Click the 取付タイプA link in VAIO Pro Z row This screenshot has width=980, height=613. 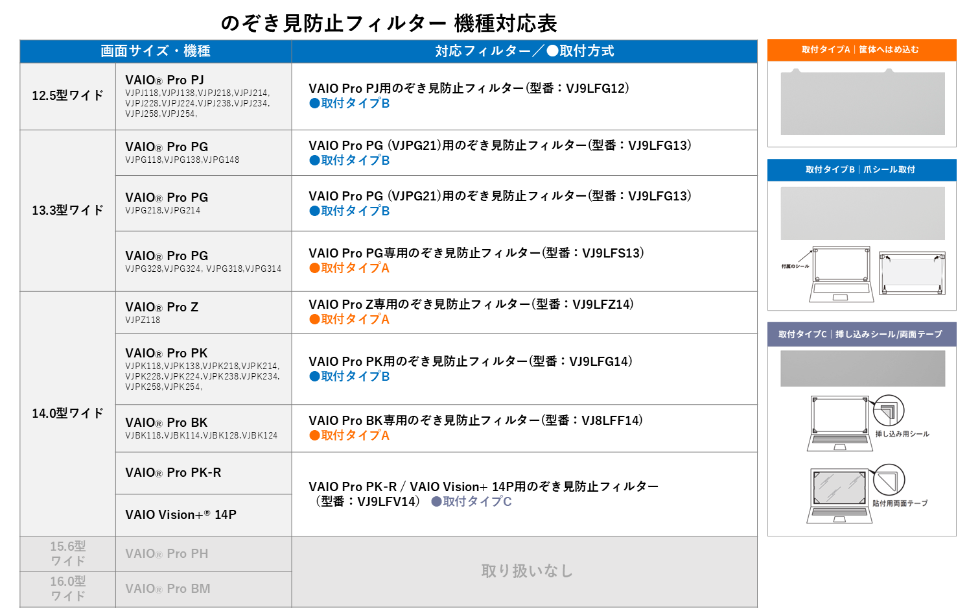350,320
